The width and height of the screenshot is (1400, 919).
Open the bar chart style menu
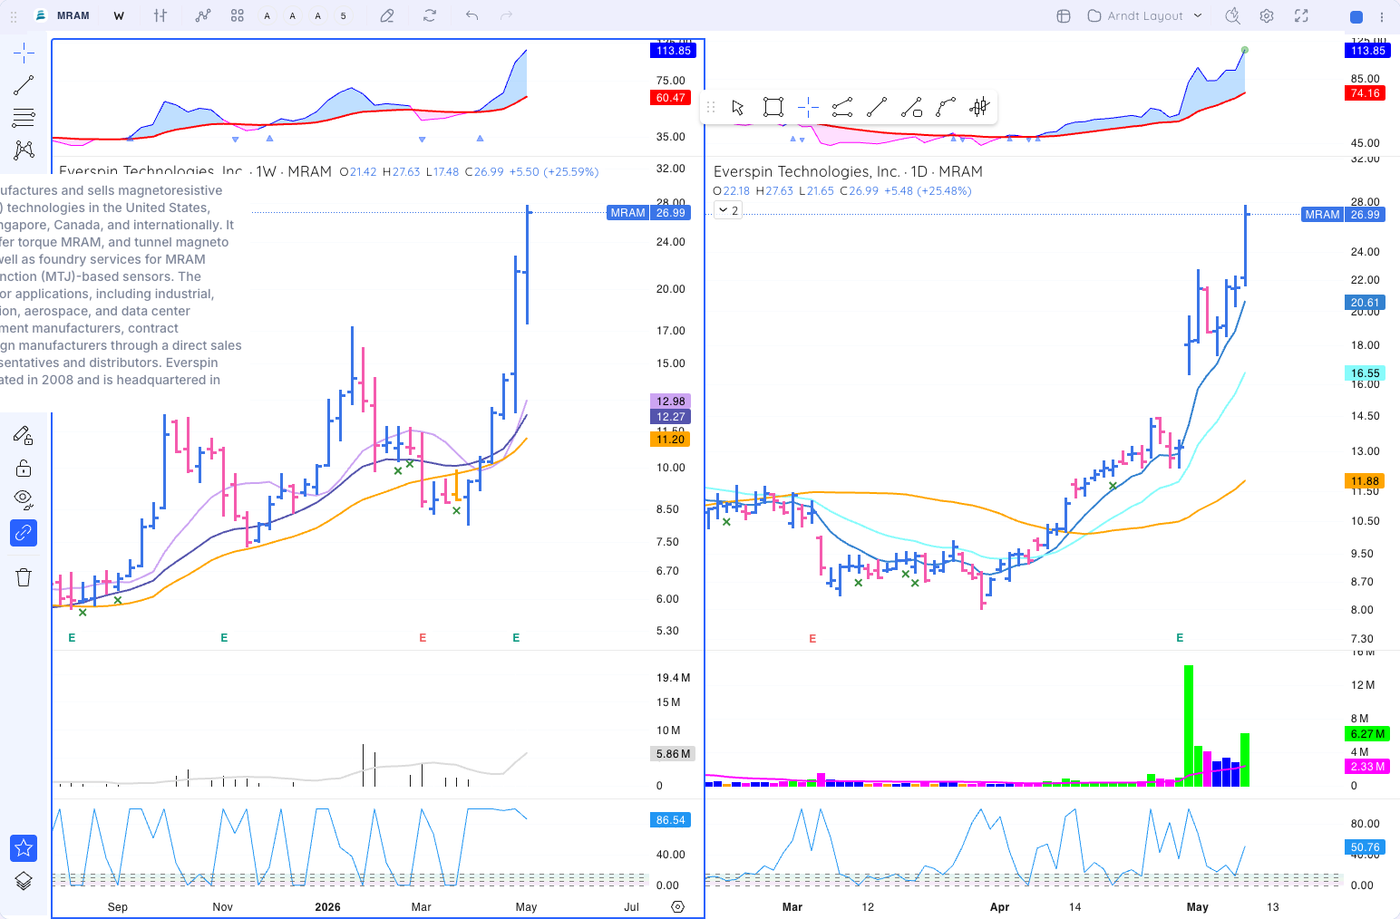pos(160,15)
